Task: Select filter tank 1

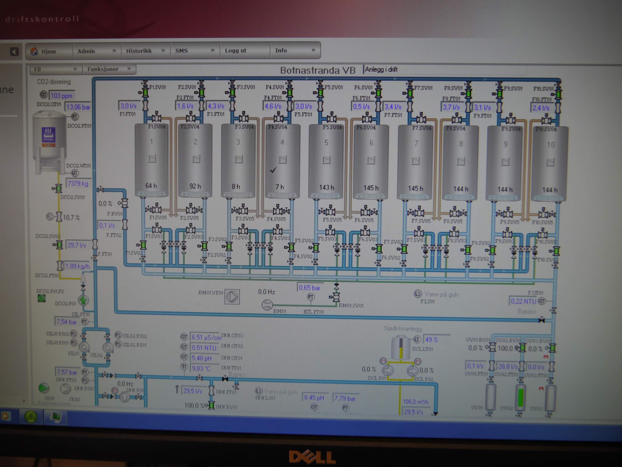Action: [x=152, y=160]
